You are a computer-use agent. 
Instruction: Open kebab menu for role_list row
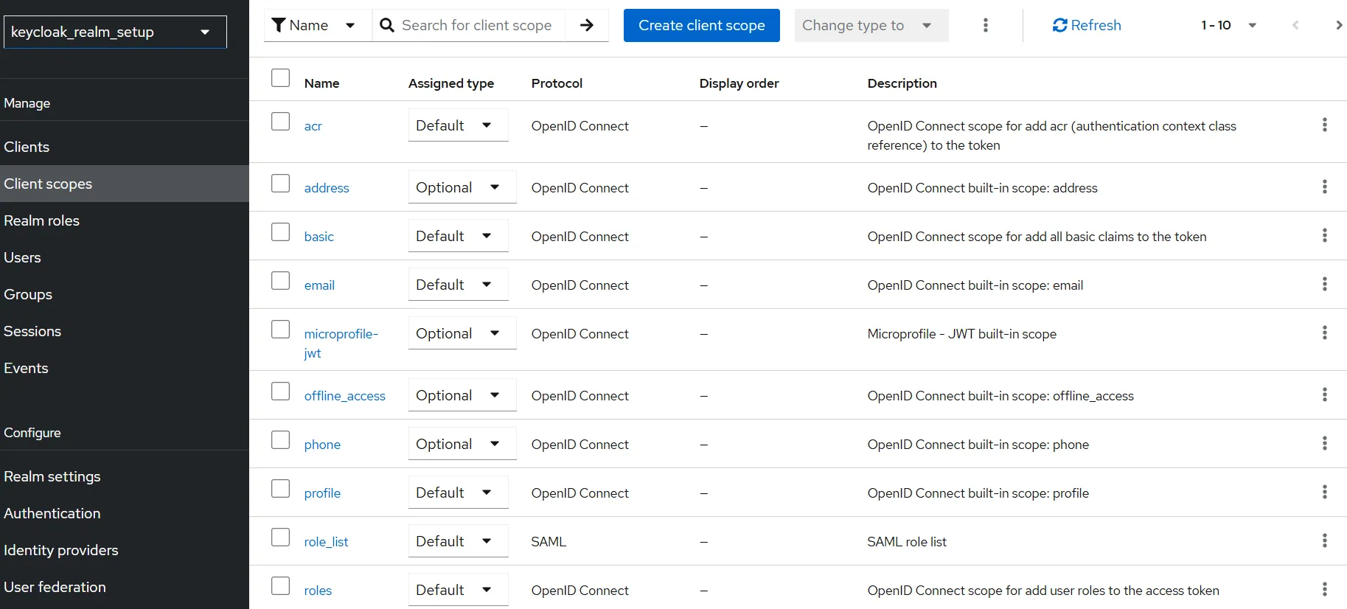point(1324,540)
